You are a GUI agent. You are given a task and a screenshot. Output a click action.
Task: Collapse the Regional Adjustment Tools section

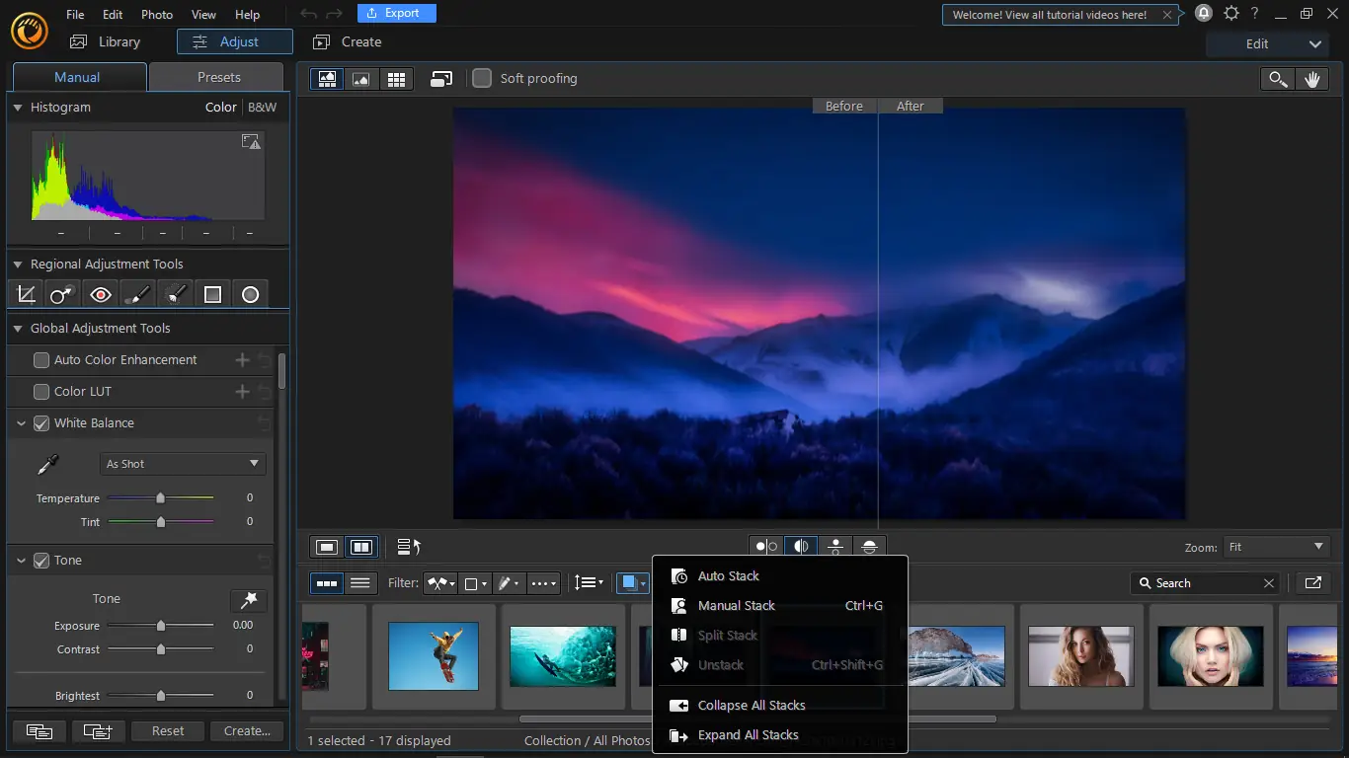coord(18,265)
